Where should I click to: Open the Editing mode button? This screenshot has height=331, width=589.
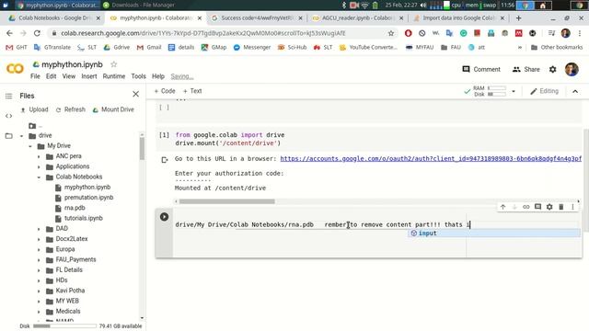point(544,91)
